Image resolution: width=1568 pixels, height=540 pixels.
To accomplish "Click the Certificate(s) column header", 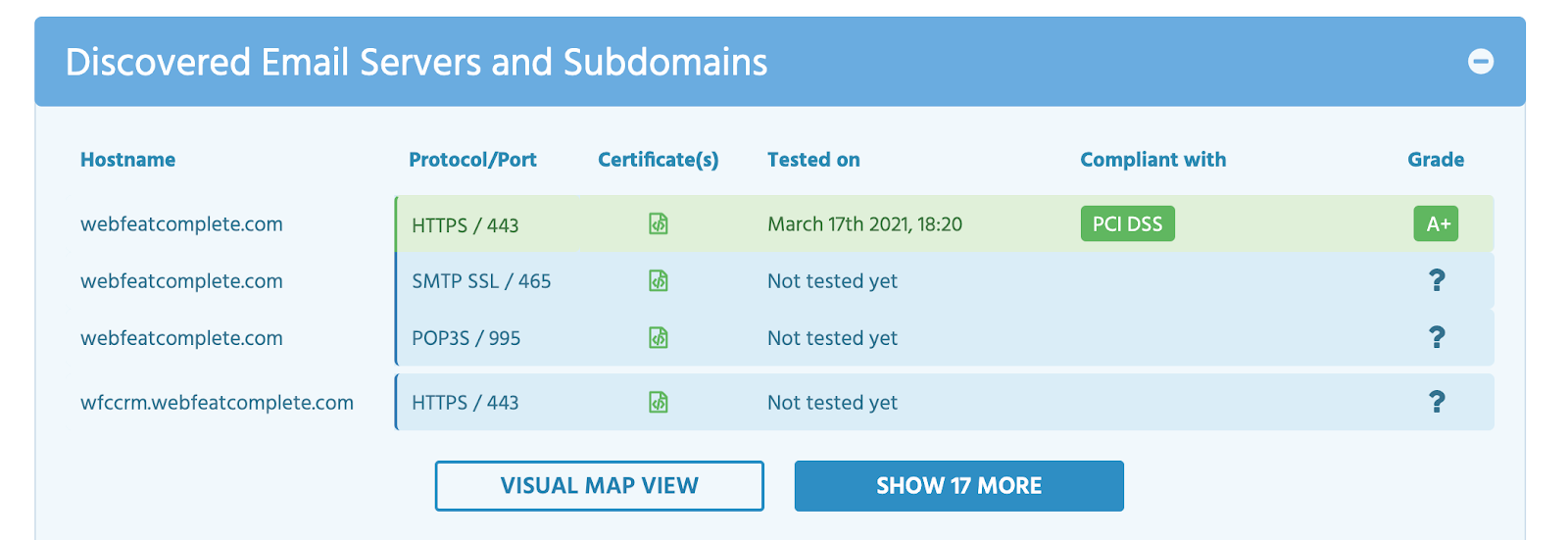I will click(658, 160).
